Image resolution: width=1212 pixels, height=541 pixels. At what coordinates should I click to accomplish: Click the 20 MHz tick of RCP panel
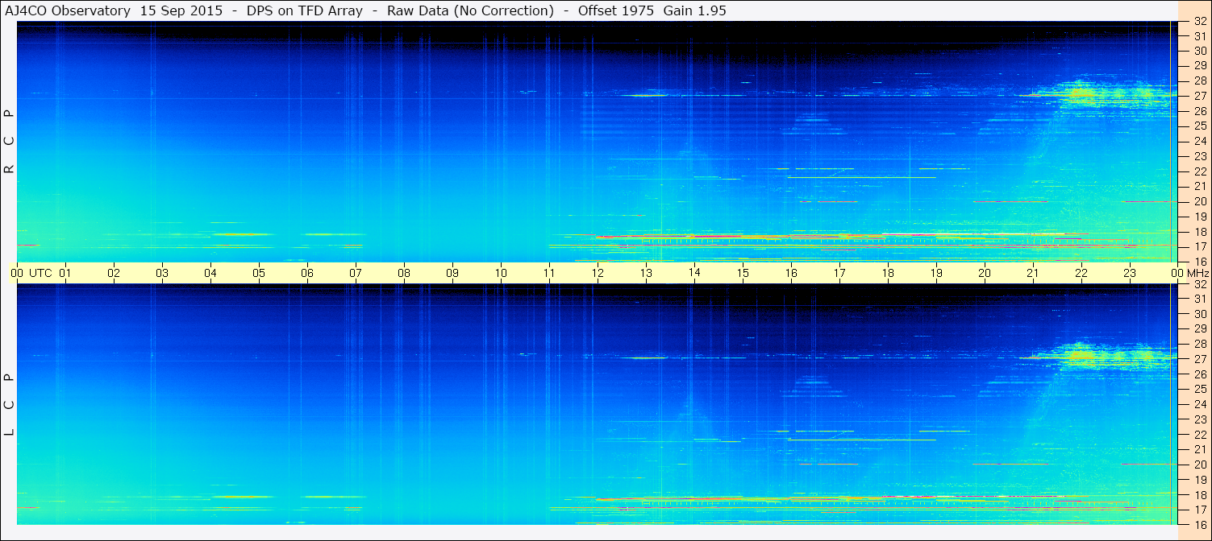(1200, 201)
